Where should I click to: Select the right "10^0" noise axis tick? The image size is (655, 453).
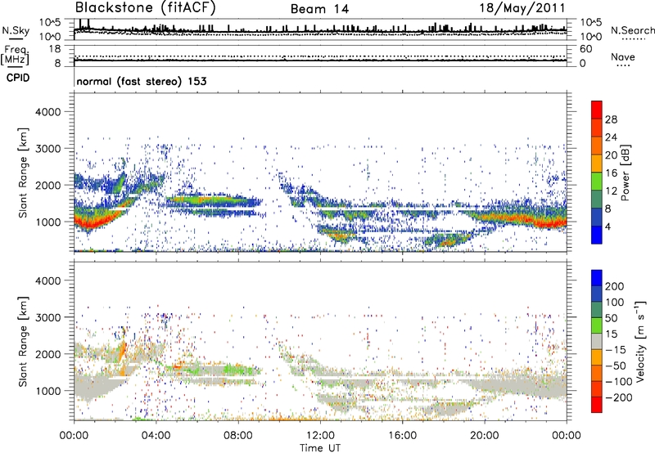[x=590, y=37]
